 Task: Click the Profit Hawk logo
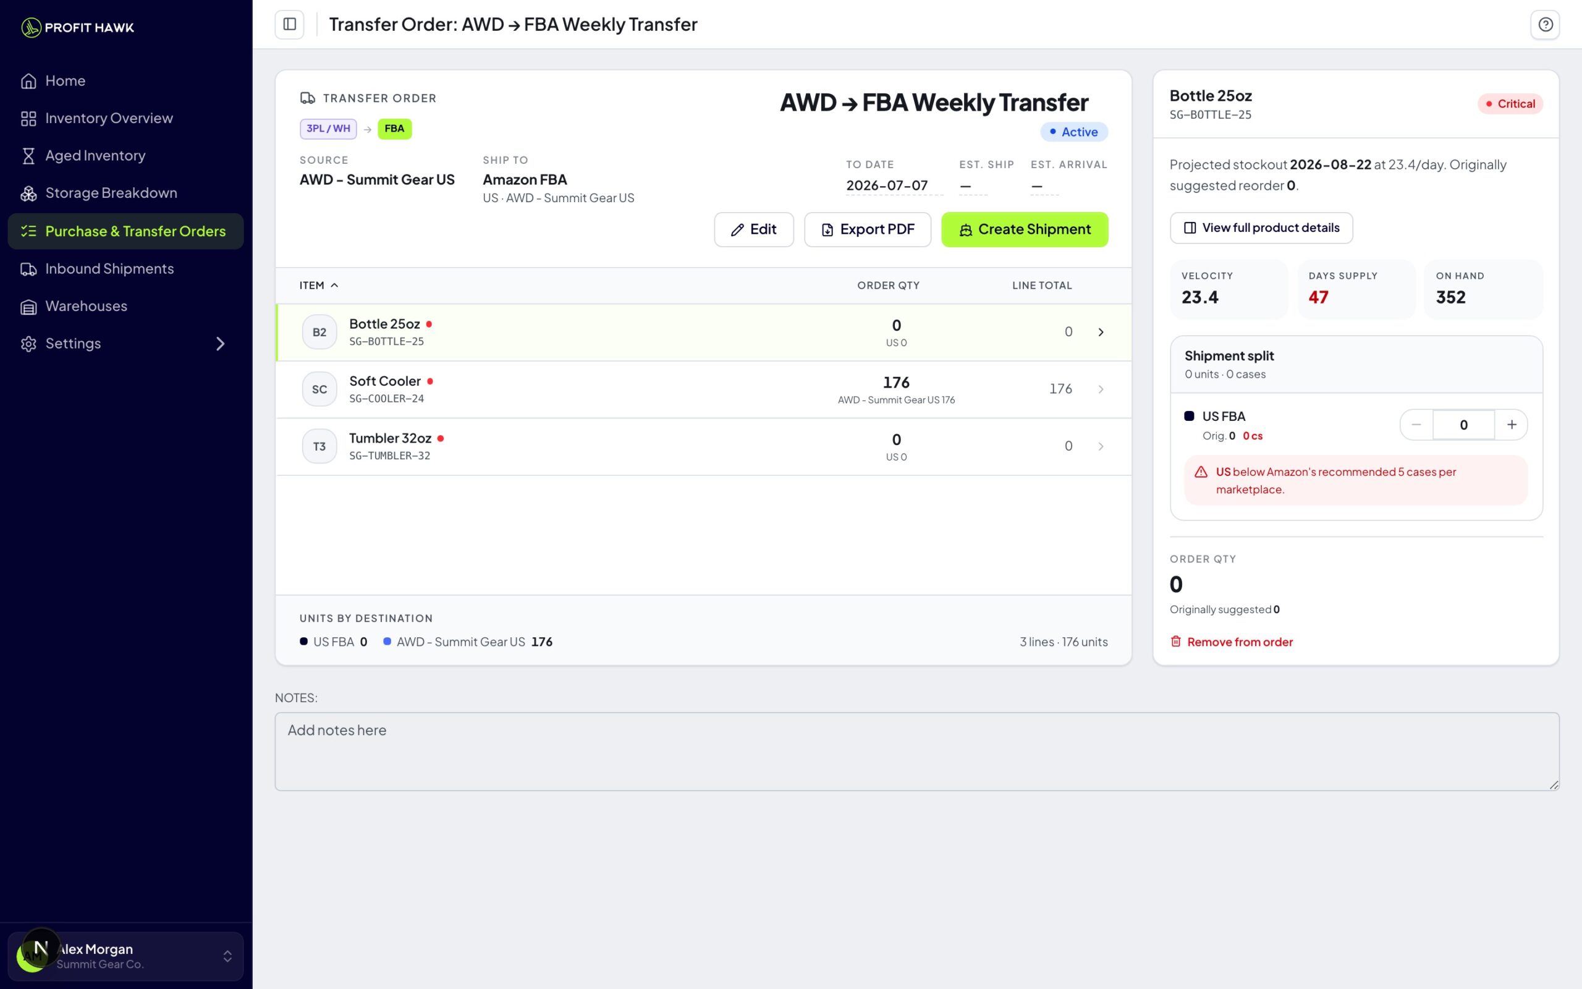(77, 27)
